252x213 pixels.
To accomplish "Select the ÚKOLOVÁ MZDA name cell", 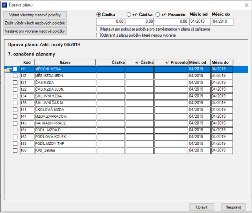I will [65, 110].
